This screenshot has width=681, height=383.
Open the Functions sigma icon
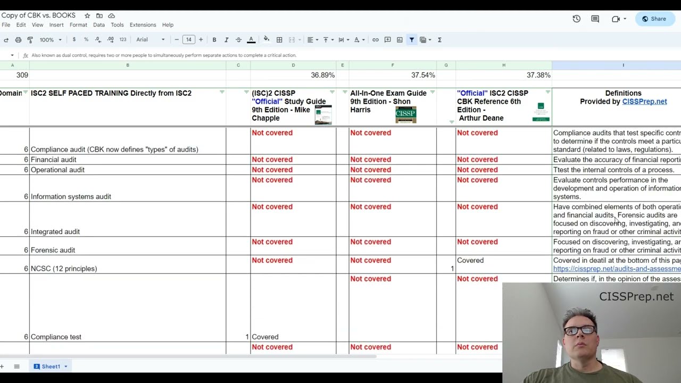tap(439, 40)
